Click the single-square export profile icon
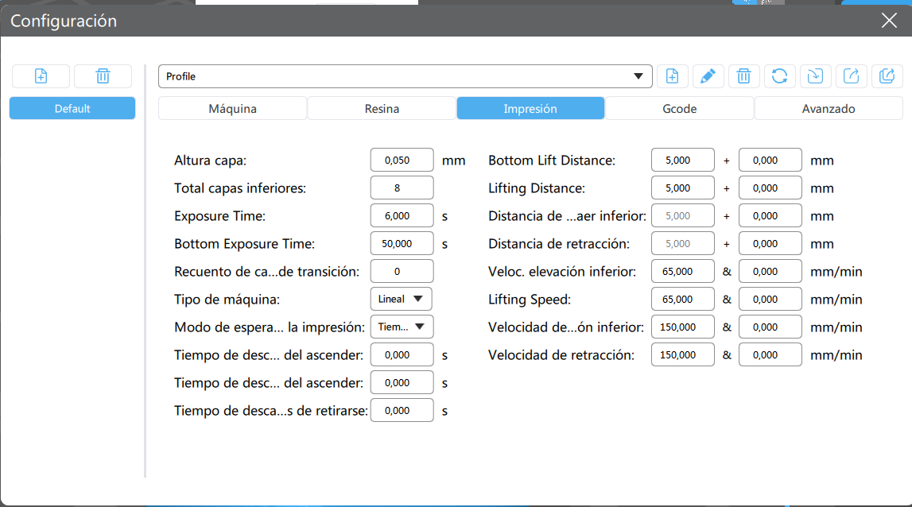Image resolution: width=912 pixels, height=507 pixels. pyautogui.click(x=852, y=76)
